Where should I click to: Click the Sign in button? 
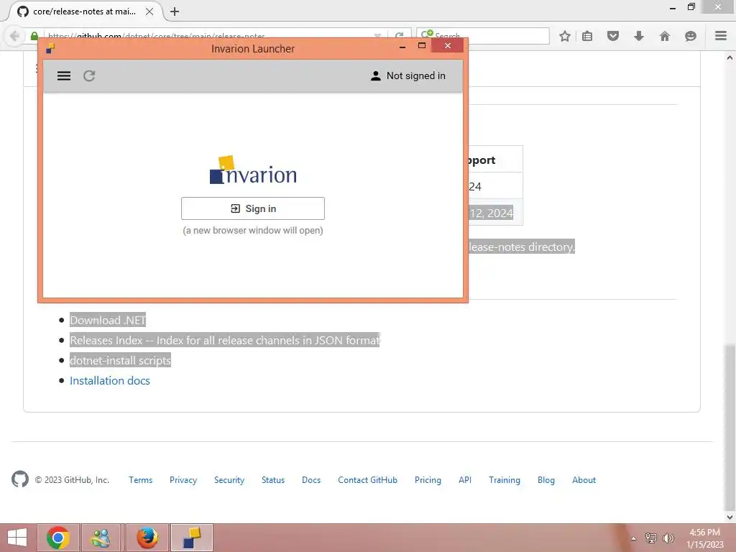pos(253,208)
